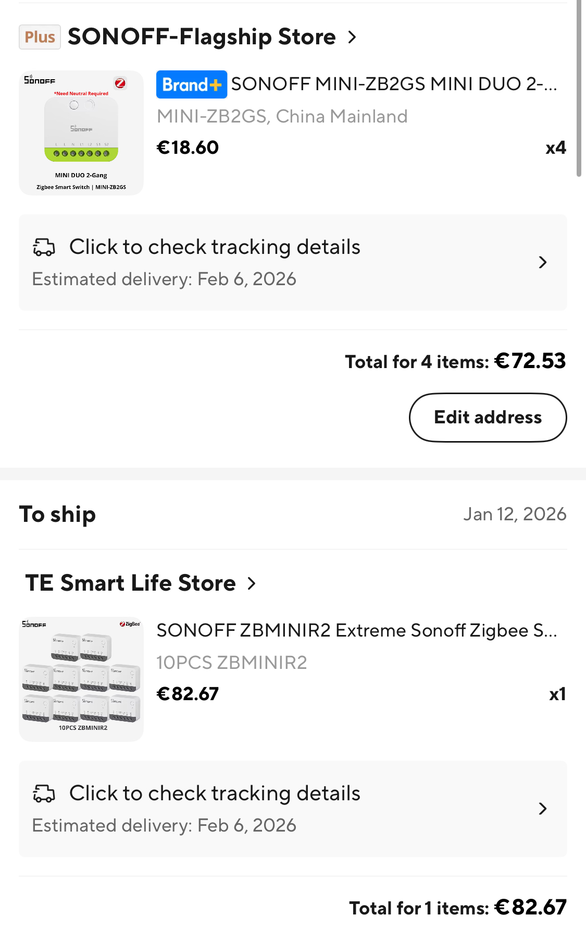Click the delivery truck icon for MINI-ZB2GS order
586x928 pixels.
click(44, 247)
